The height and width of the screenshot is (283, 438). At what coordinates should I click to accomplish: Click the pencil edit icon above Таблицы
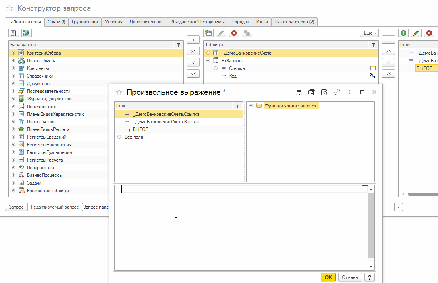tap(221, 33)
